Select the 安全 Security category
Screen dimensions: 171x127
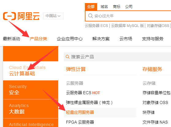(x=31, y=90)
